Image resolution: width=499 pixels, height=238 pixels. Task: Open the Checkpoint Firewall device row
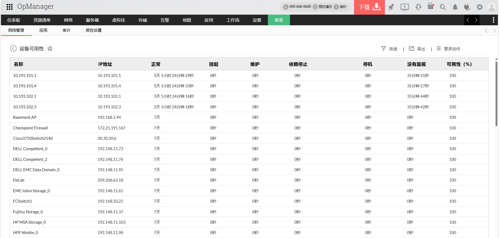point(249,128)
